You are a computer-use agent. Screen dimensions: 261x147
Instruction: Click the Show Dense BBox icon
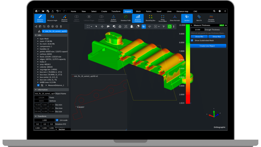tap(163, 18)
